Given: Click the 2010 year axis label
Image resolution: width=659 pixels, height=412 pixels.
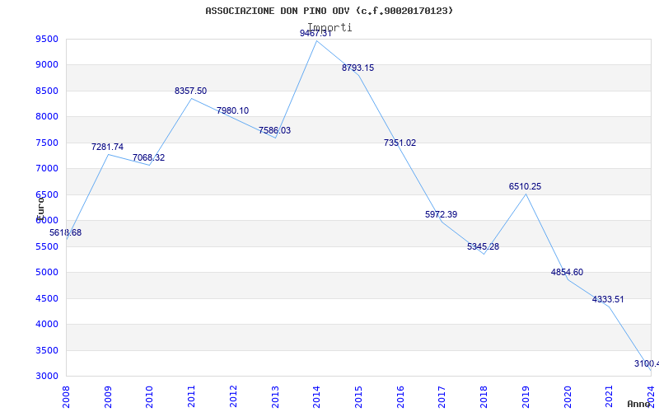Looking at the screenshot, I should [150, 396].
